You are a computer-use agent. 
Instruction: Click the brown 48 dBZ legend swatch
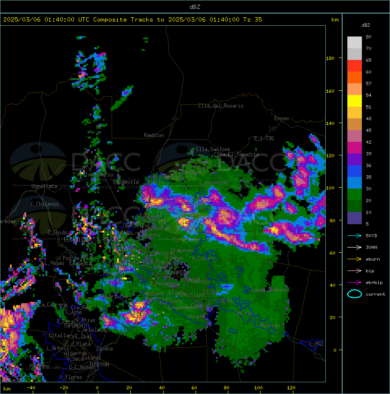(x=354, y=124)
